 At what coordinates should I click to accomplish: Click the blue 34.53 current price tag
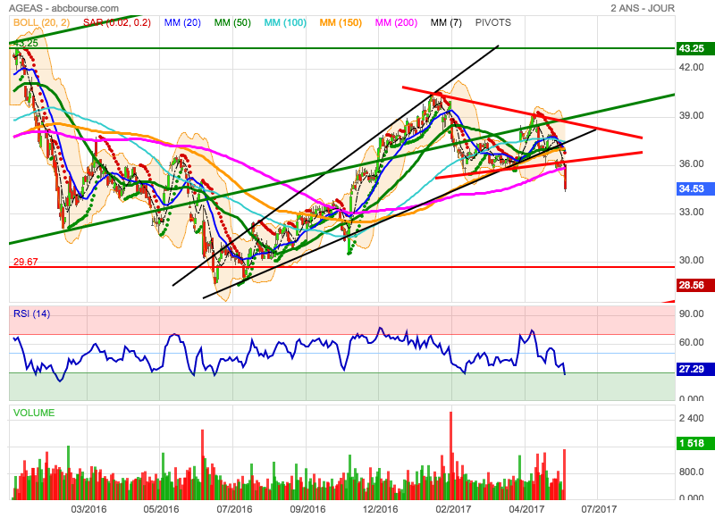[x=695, y=188]
